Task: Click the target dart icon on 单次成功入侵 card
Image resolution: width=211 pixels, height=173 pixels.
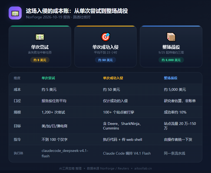Action: click(105, 37)
